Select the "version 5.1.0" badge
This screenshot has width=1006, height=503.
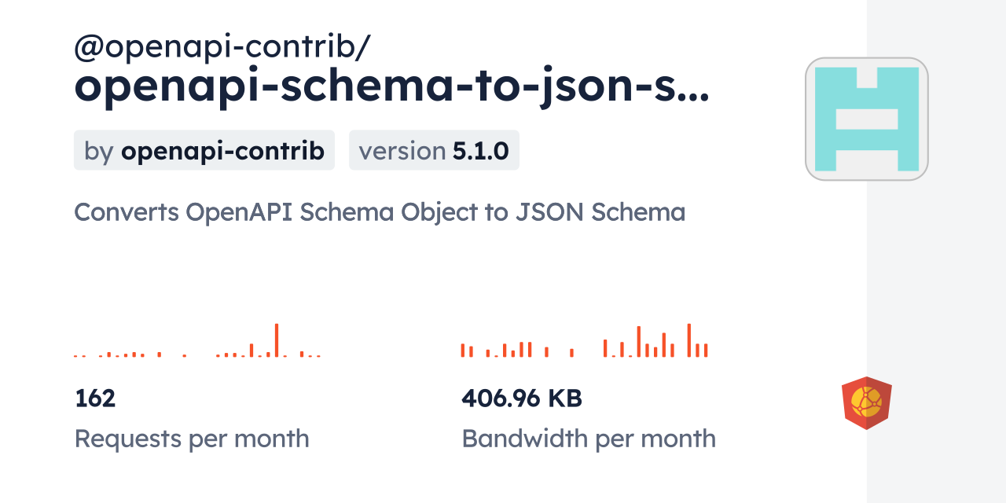(x=434, y=151)
